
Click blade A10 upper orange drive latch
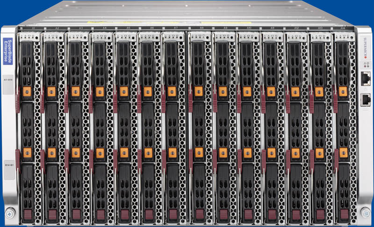(x=247, y=92)
